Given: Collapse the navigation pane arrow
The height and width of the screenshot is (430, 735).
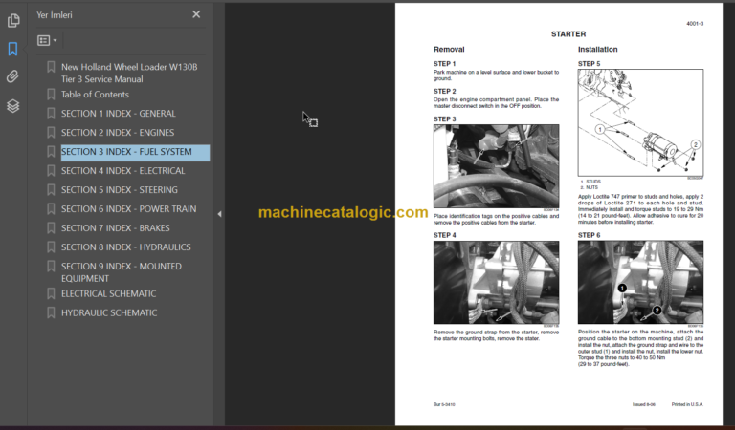Looking at the screenshot, I should tap(219, 214).
